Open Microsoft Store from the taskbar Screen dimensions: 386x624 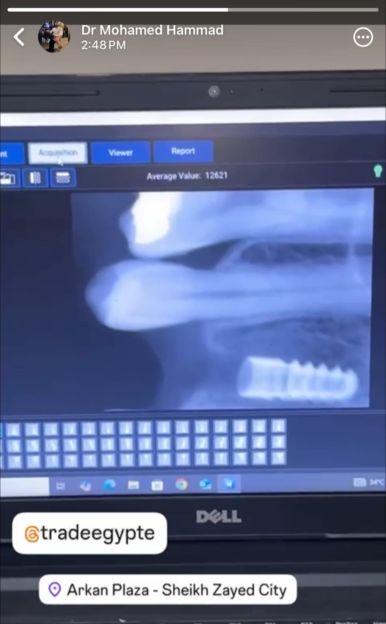(x=157, y=485)
